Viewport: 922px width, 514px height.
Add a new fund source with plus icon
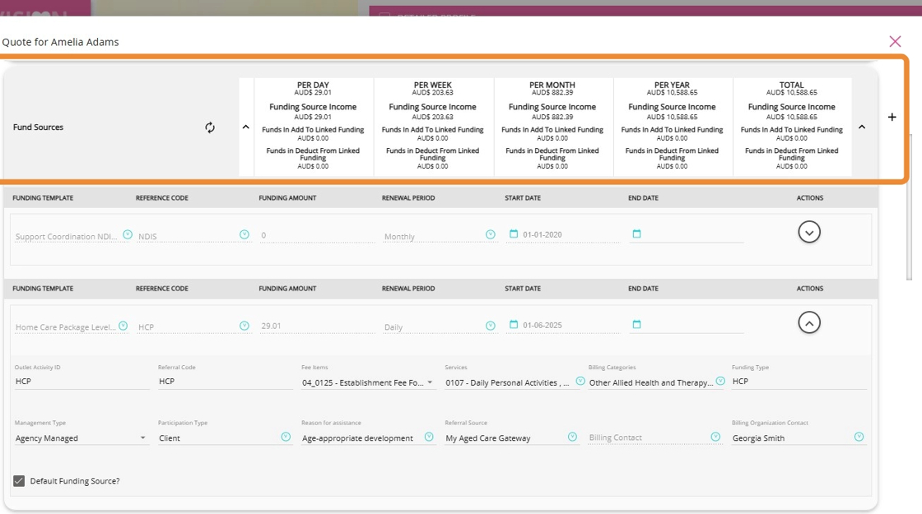(892, 117)
